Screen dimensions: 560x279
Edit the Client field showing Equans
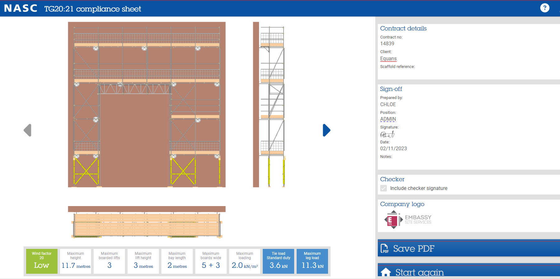pos(388,59)
